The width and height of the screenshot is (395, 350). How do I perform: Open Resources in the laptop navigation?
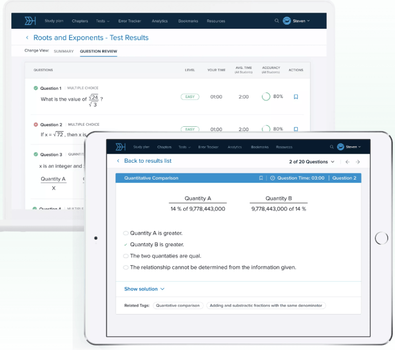216,21
